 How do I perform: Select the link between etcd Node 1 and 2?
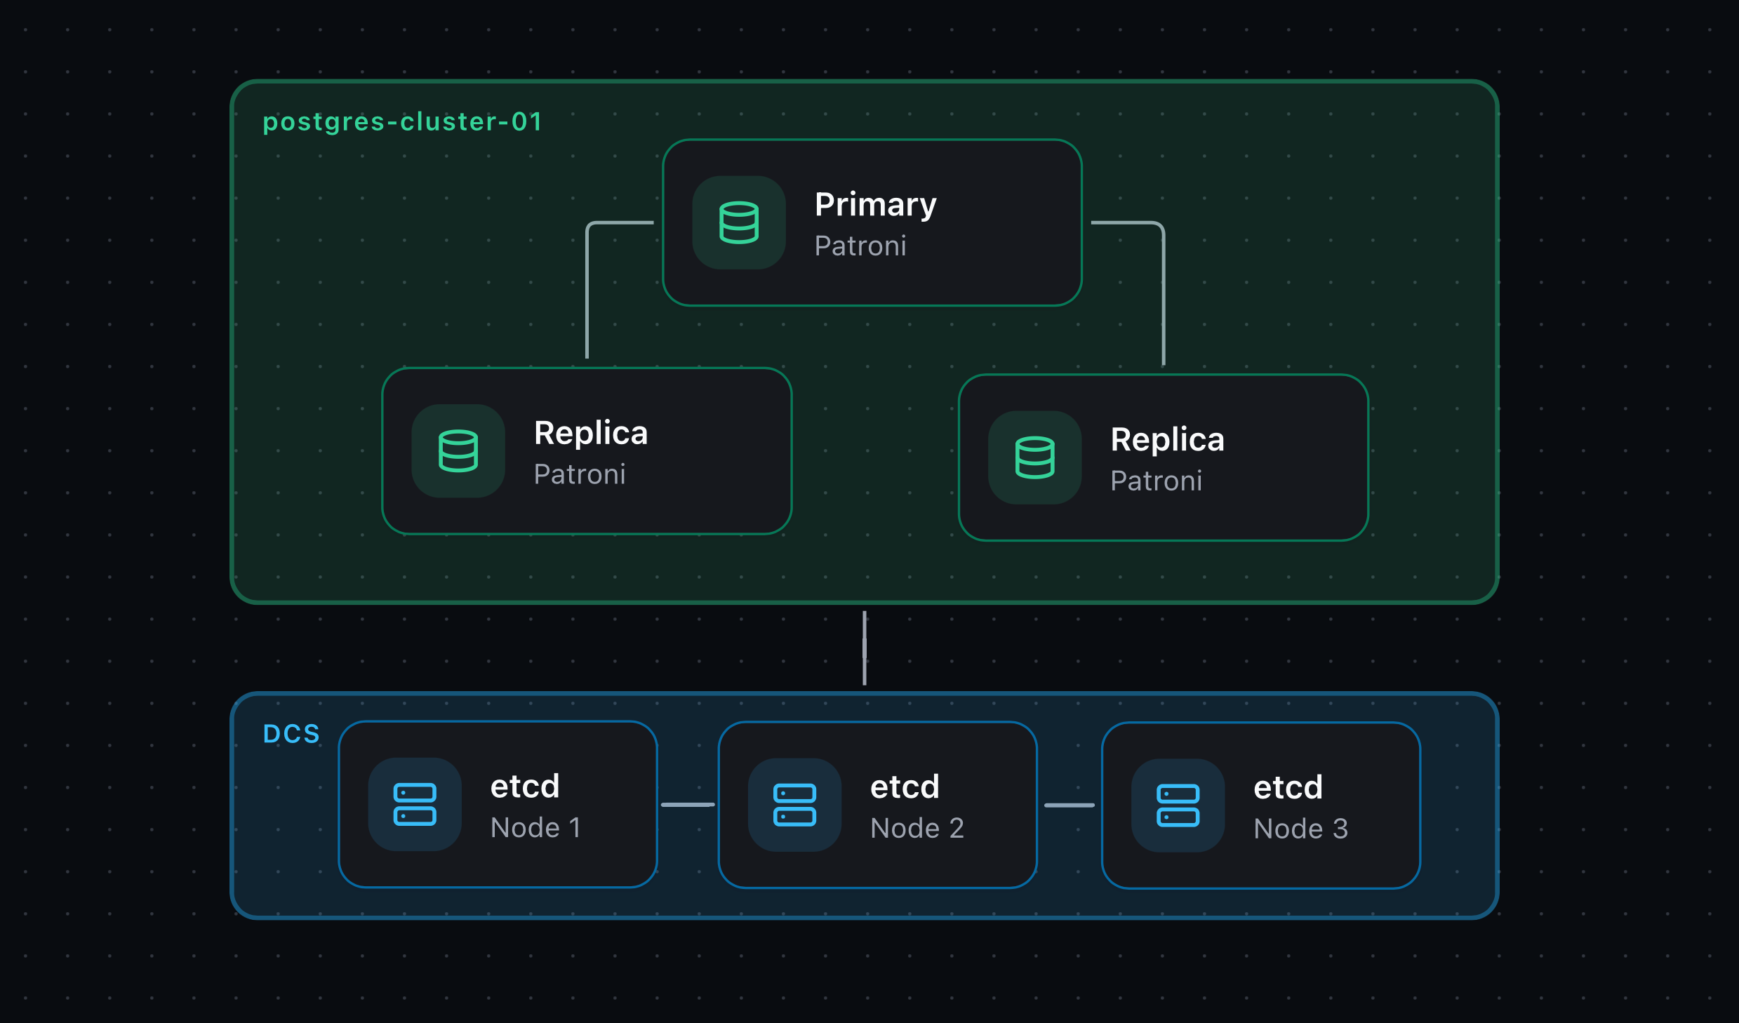coord(688,805)
